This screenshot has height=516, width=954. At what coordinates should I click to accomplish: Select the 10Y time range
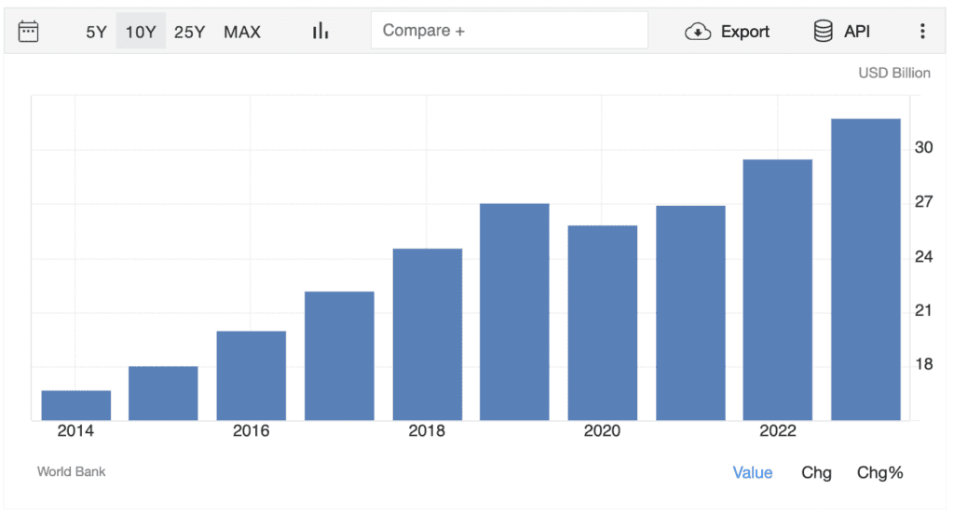pos(141,32)
